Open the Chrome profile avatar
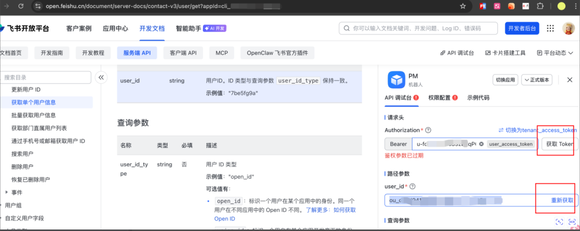 point(562,6)
